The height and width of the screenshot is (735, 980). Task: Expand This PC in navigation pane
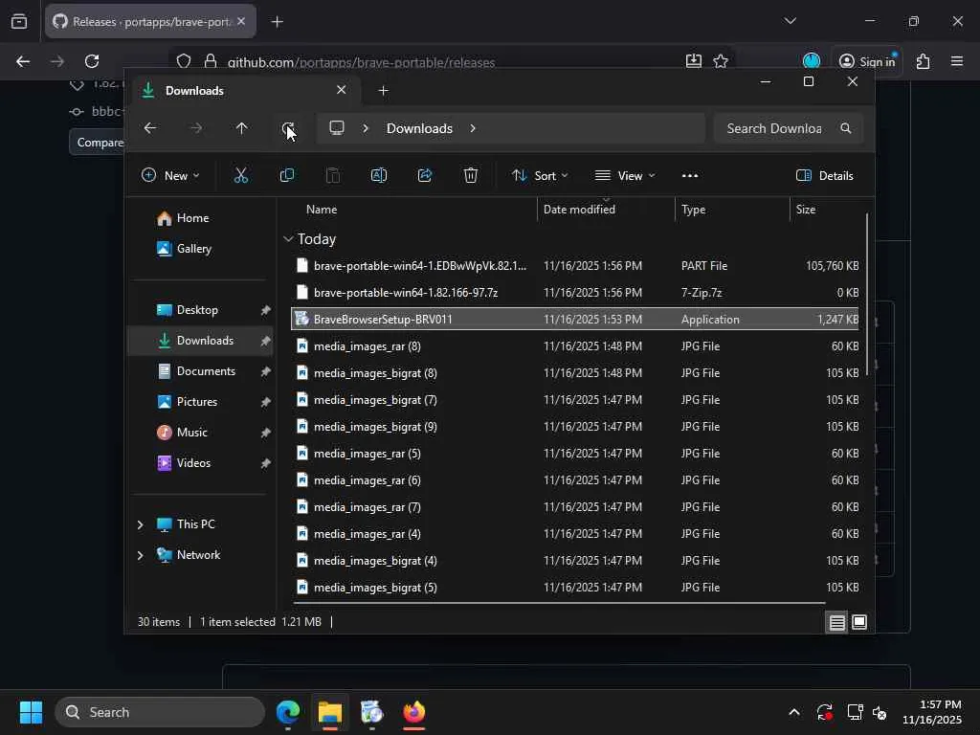coord(140,524)
